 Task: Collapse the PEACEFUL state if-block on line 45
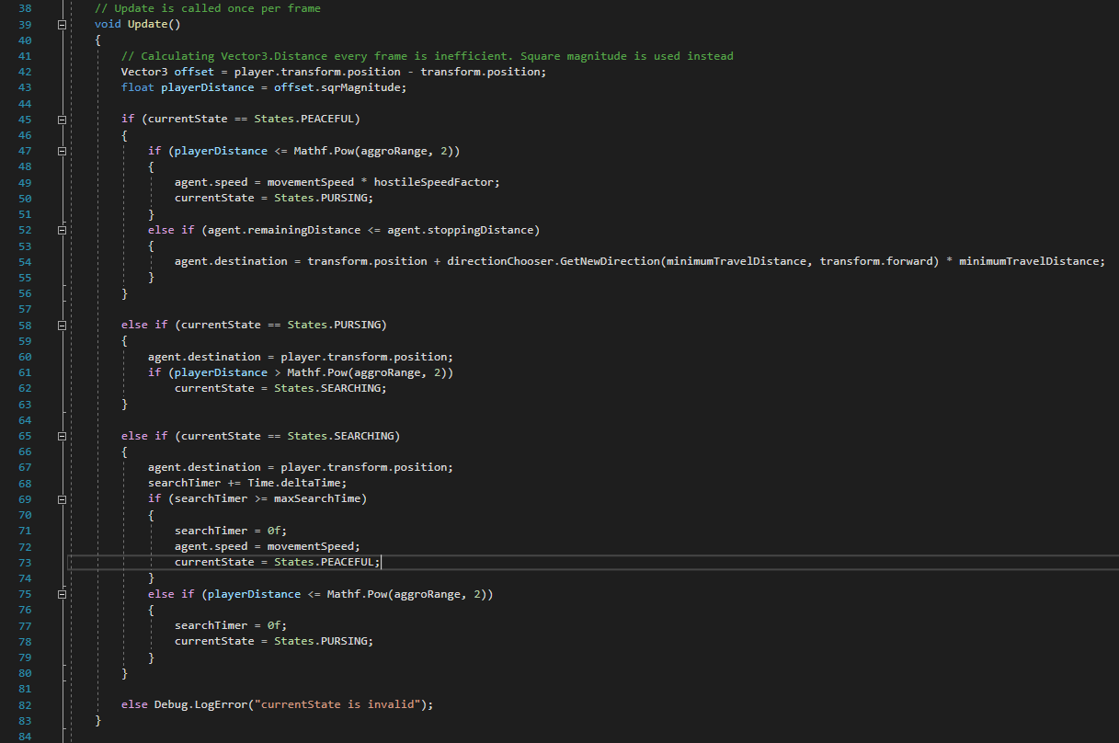pyautogui.click(x=62, y=119)
